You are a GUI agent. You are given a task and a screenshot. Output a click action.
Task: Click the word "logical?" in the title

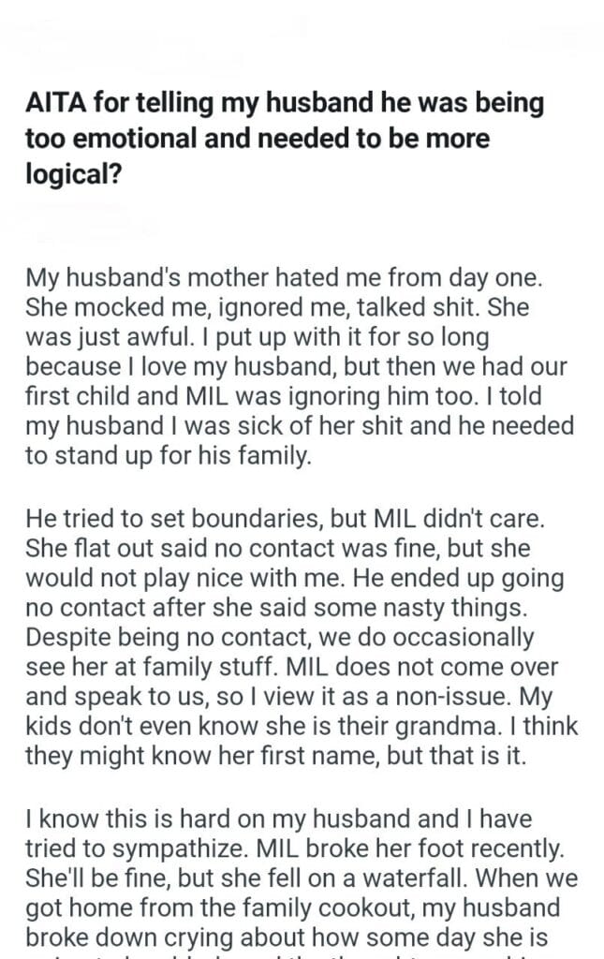pyautogui.click(x=70, y=175)
